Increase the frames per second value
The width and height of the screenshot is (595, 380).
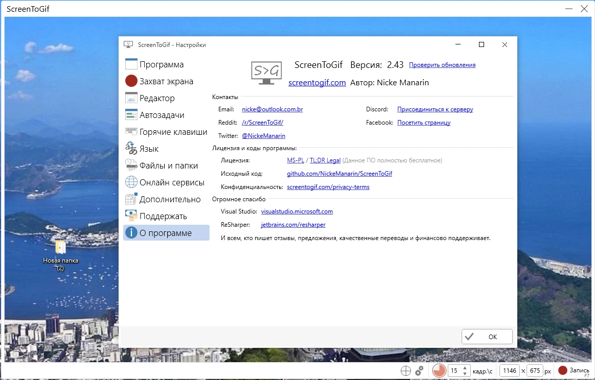click(x=465, y=368)
